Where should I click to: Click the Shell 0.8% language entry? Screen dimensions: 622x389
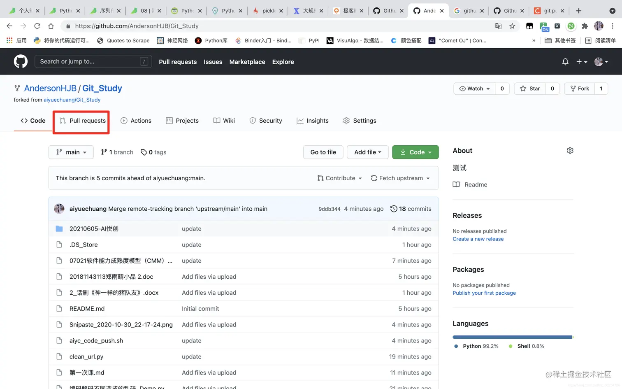(527, 346)
